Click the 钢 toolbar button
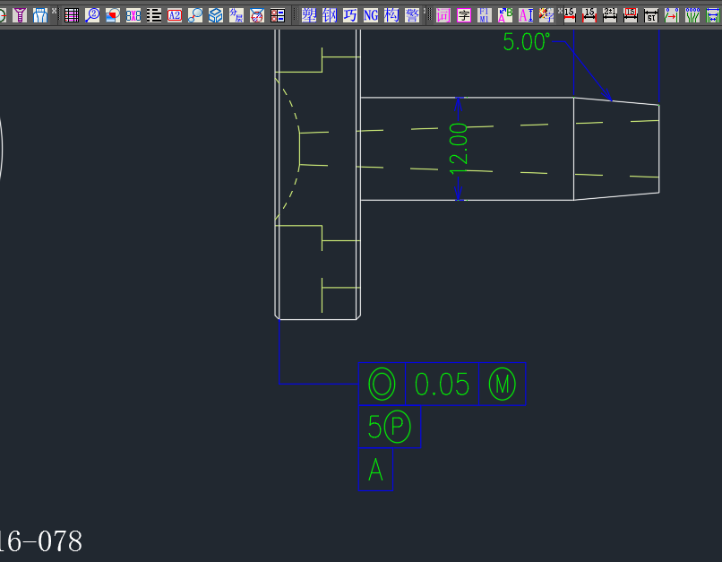This screenshot has height=562, width=722. point(330,15)
